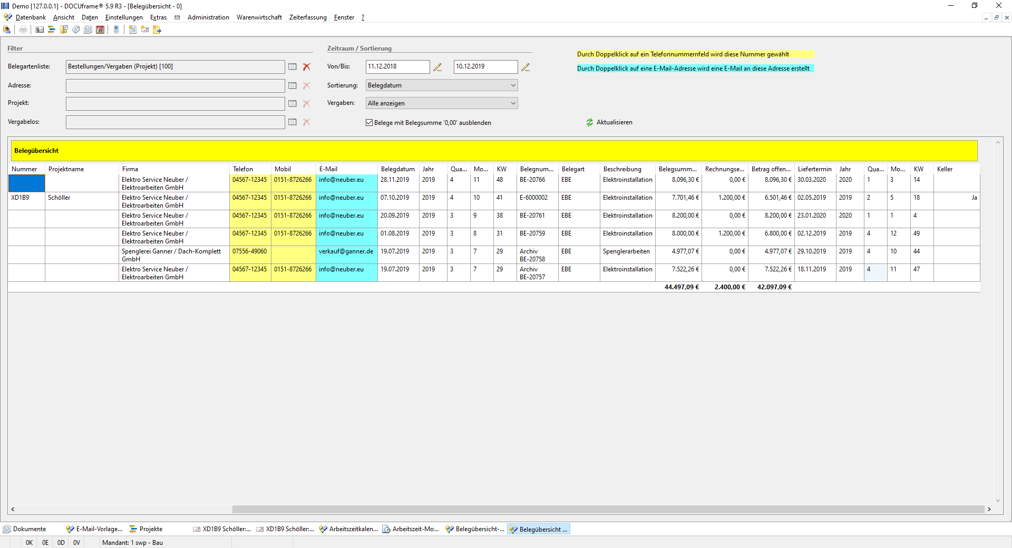Switch to the E-Mail-Vorlage tab

(94, 529)
